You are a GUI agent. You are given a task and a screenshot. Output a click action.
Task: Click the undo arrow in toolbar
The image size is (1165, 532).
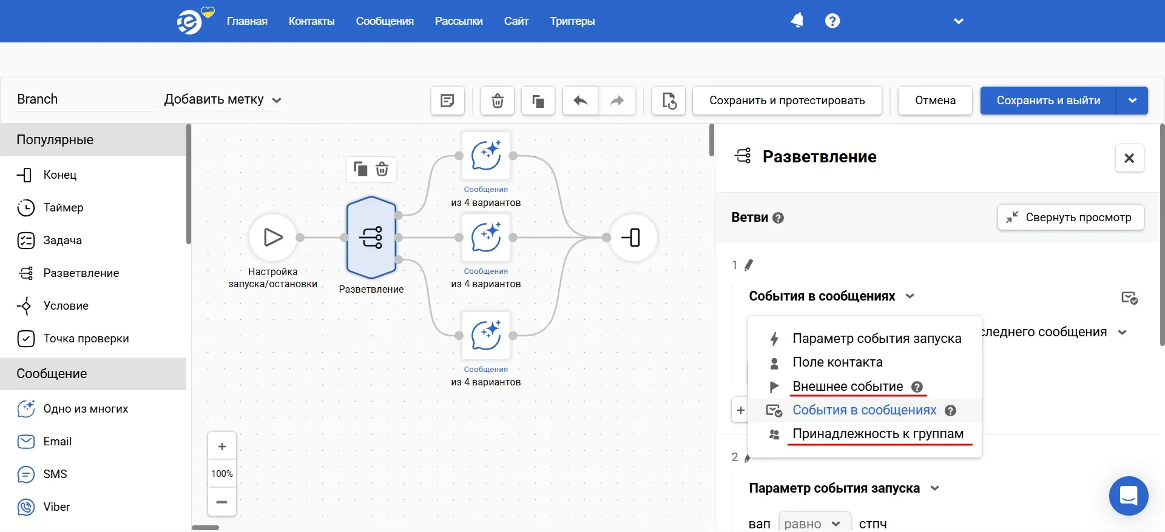(x=580, y=101)
